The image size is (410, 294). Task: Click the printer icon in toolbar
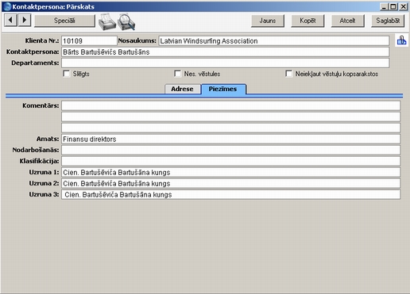[x=107, y=21]
